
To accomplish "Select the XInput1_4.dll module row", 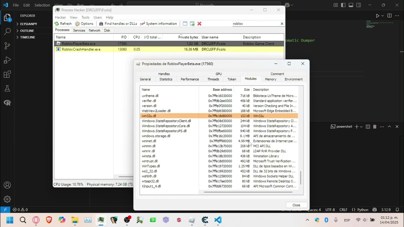I will [219, 186].
